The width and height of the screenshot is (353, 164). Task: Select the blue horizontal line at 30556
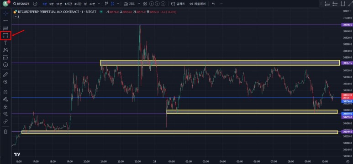pyautogui.click(x=176, y=98)
